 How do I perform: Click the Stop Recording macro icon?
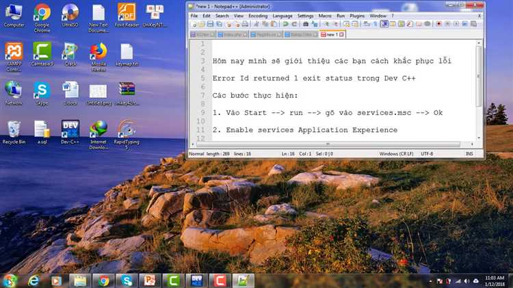coord(447,24)
